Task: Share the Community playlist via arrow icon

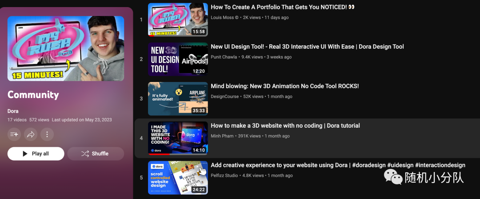Action: point(31,134)
